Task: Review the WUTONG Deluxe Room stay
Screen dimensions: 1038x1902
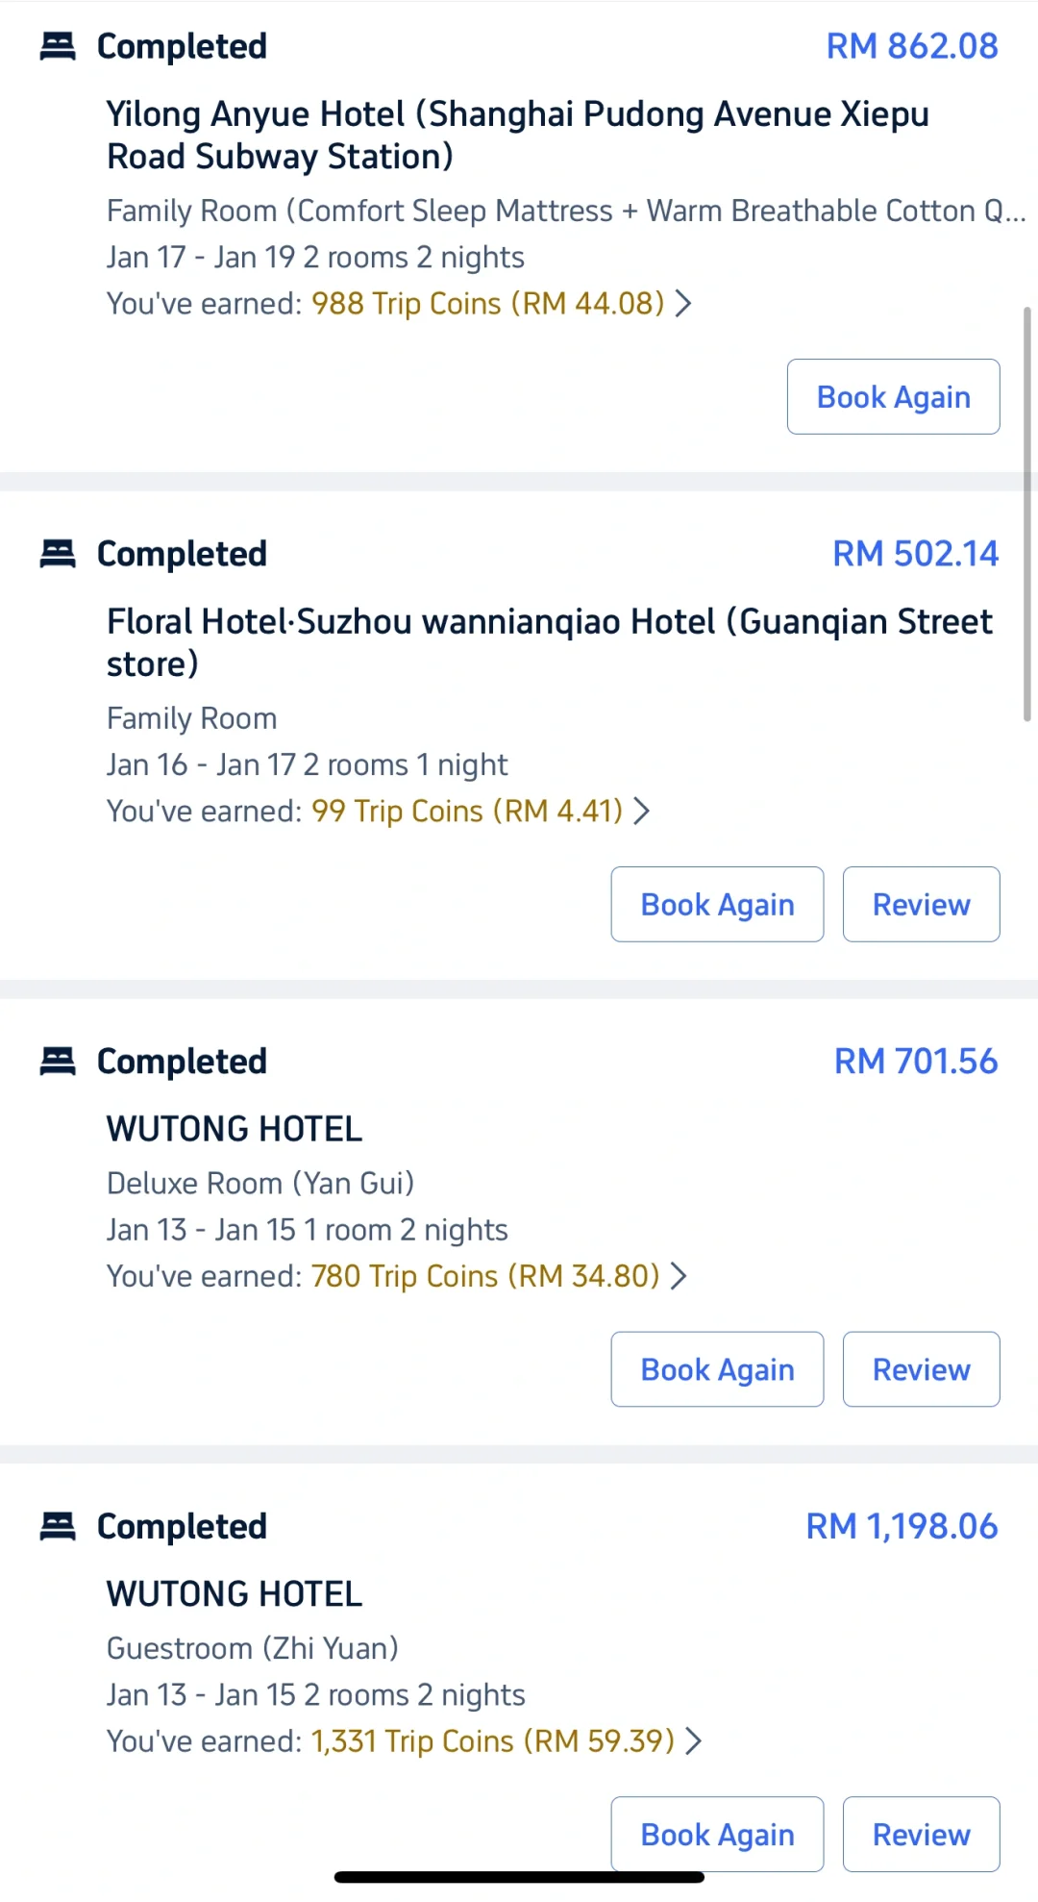Action: point(921,1369)
